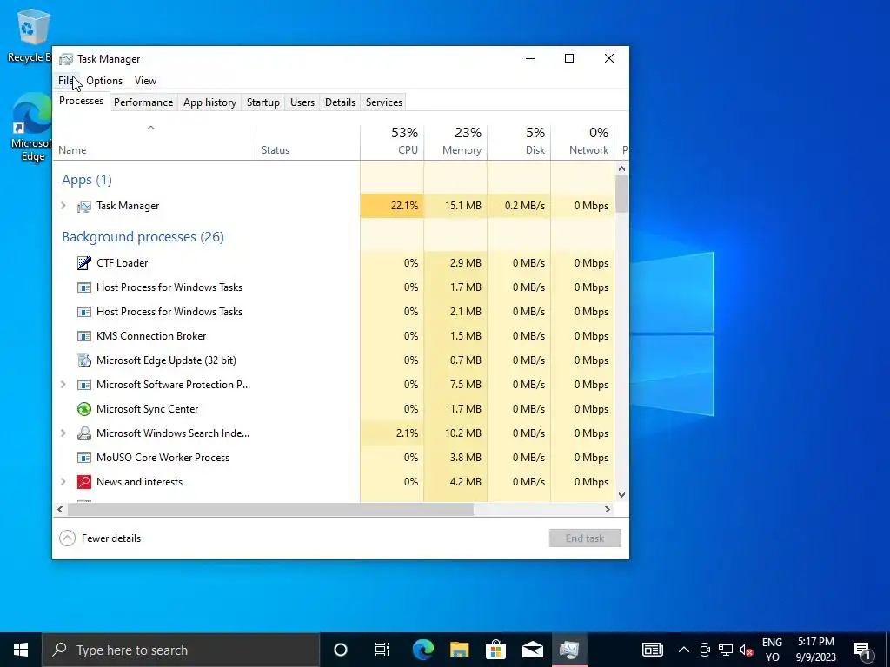Select the Microsoft Sync Center process name
The width and height of the screenshot is (890, 667).
148,409
